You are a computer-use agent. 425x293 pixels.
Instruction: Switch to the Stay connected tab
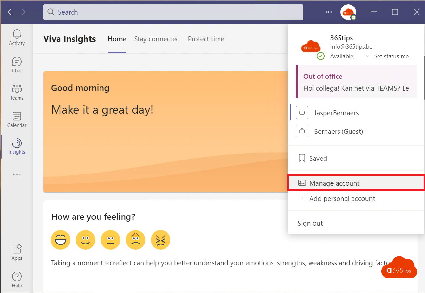pos(157,39)
